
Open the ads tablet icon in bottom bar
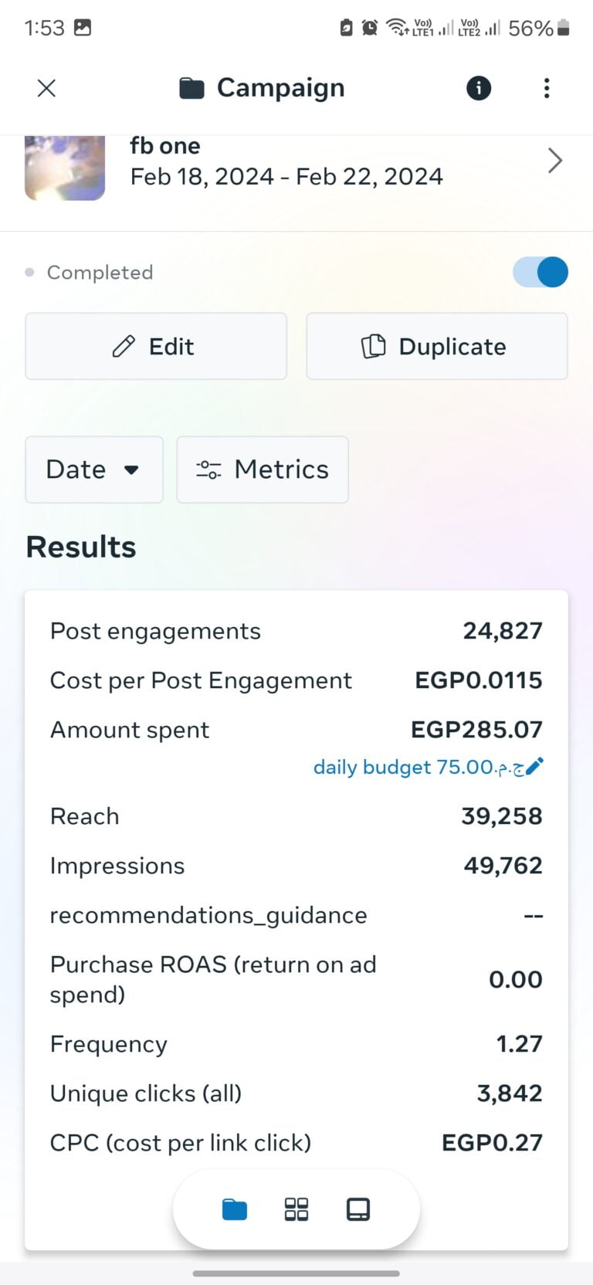tap(358, 1209)
